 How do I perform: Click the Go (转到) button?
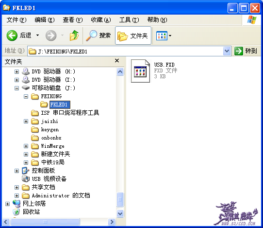246,51
